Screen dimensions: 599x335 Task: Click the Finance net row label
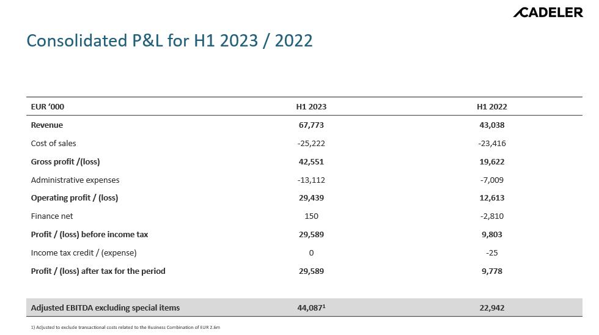(x=52, y=216)
